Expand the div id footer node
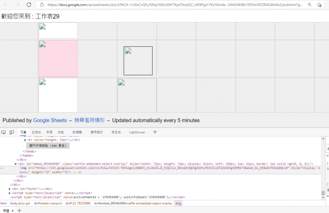The width and height of the screenshot is (329, 213). coord(9,189)
